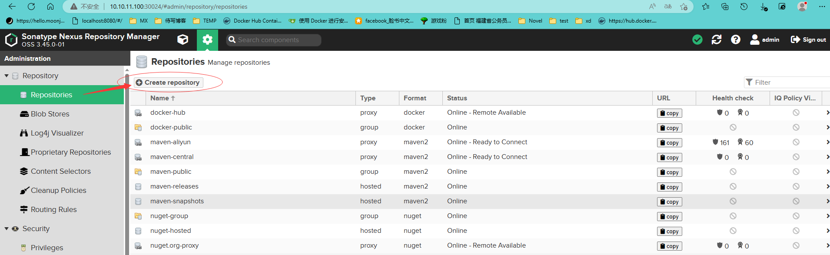Viewport: 830px width, 255px height.
Task: Select maven-snapshots repository name
Action: pyautogui.click(x=177, y=201)
